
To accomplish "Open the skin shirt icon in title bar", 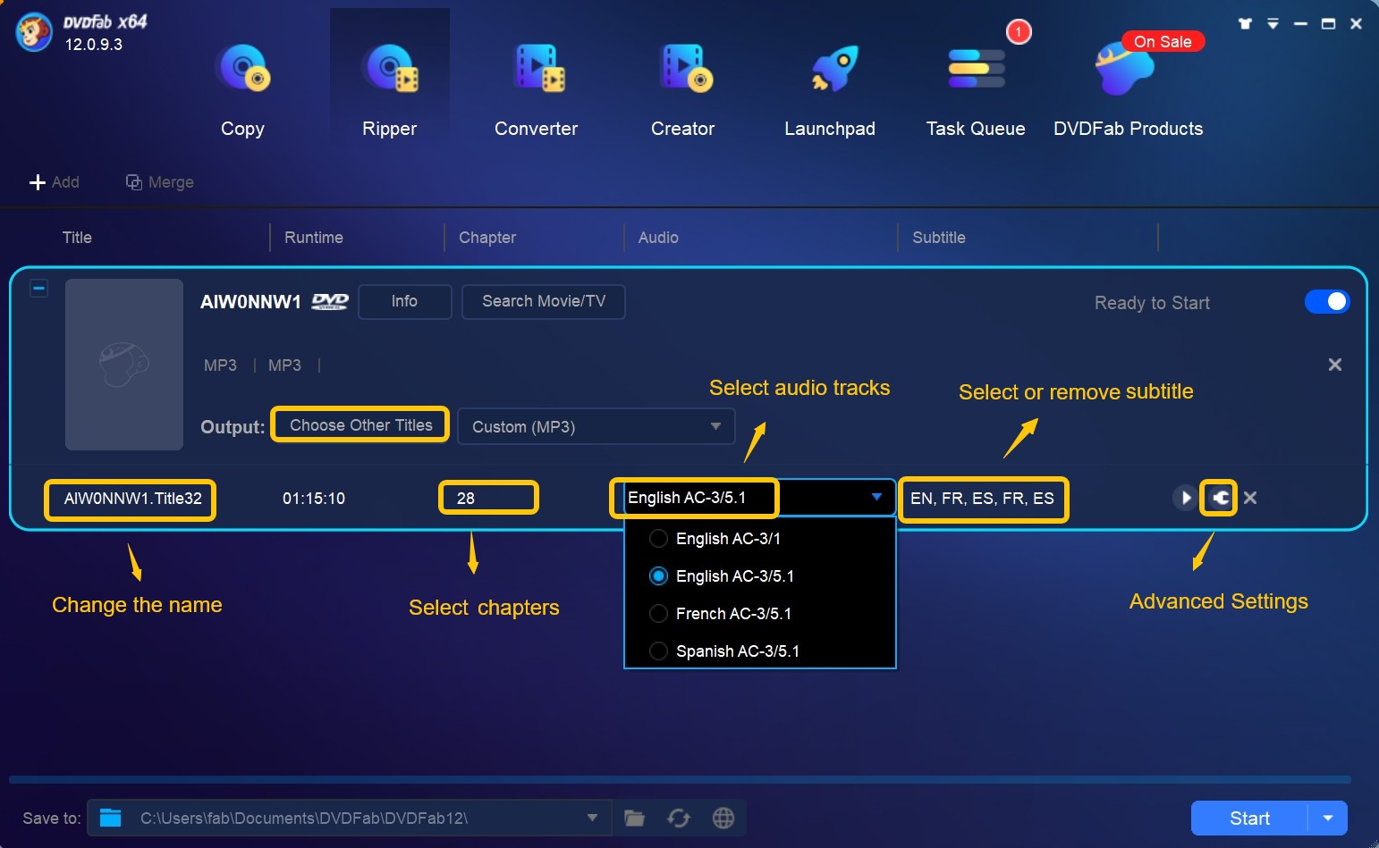I will pos(1245,24).
